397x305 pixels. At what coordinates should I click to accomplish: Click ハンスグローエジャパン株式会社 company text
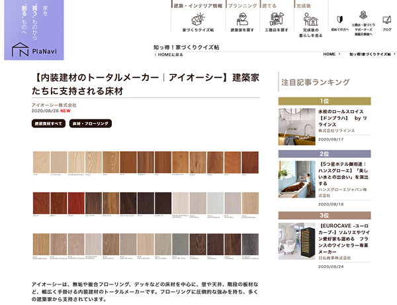343,192
